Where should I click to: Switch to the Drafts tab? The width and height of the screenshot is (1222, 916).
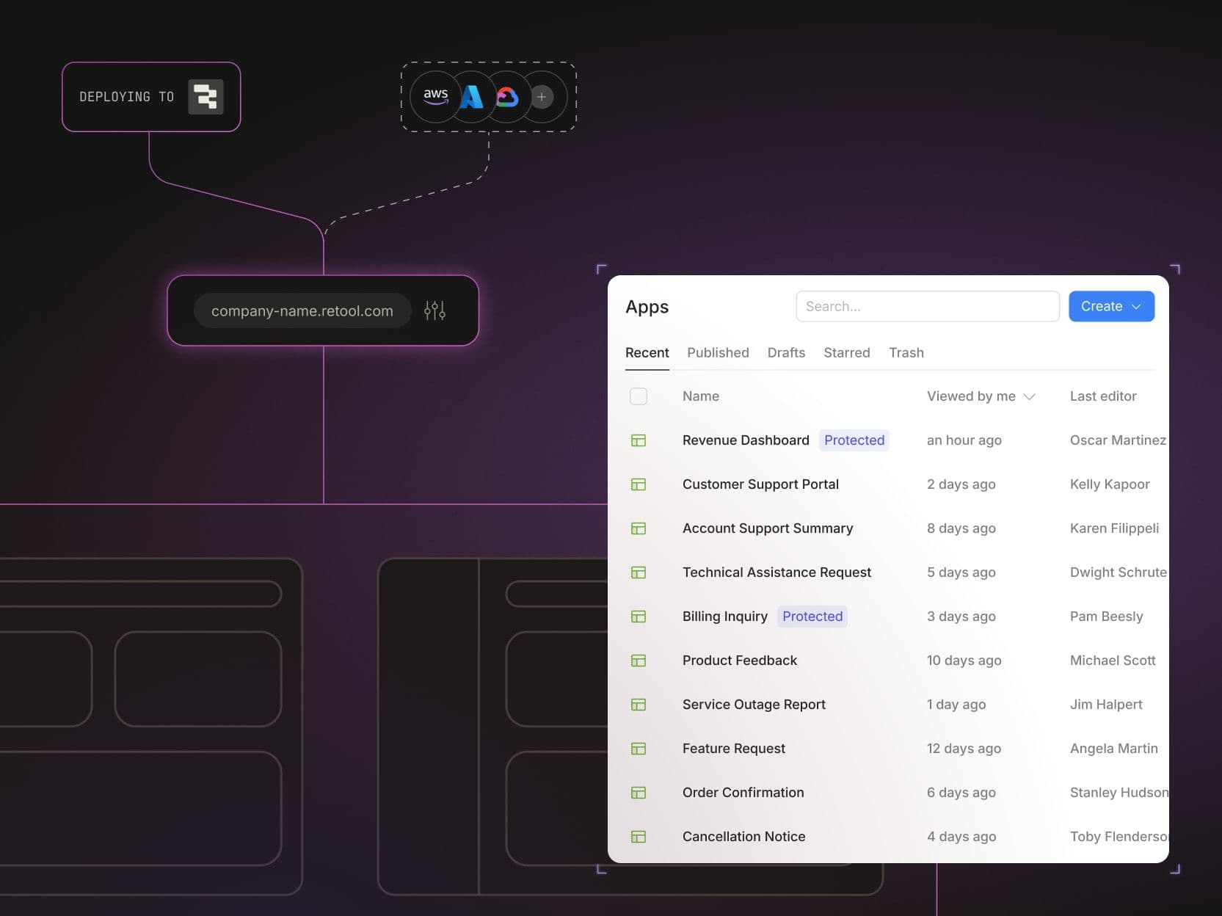pyautogui.click(x=786, y=353)
